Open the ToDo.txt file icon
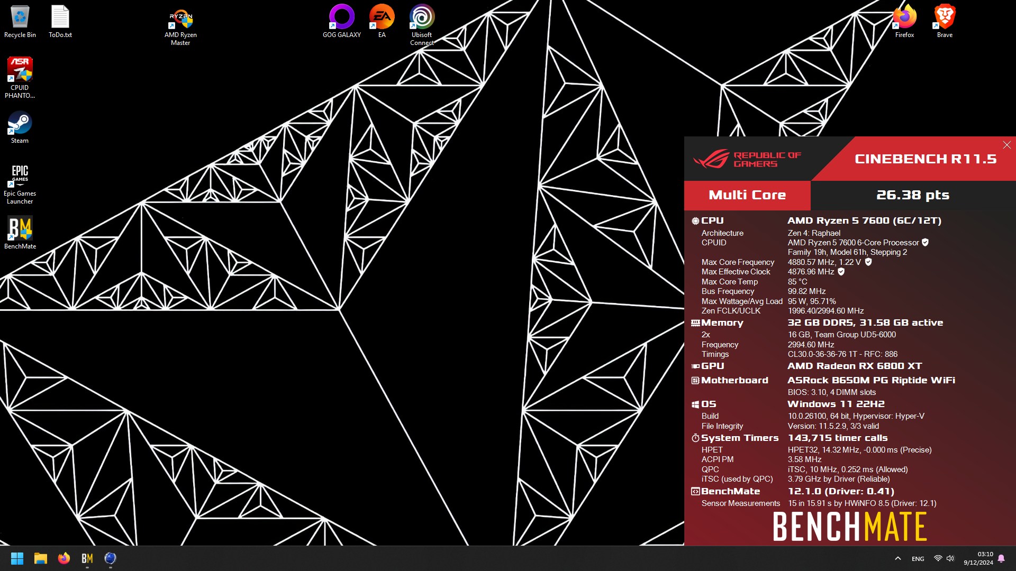1016x571 pixels. tap(60, 21)
